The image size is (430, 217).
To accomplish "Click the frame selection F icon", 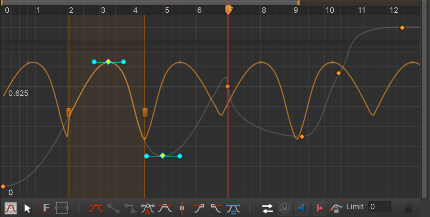I will (x=45, y=208).
